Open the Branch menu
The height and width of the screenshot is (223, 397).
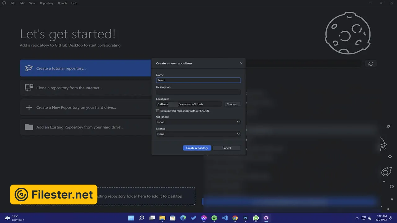62,3
